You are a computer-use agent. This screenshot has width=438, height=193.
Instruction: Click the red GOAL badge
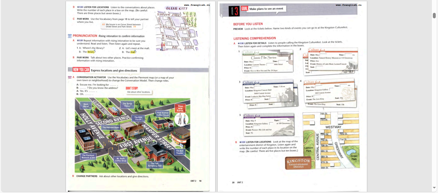pos(244,9)
